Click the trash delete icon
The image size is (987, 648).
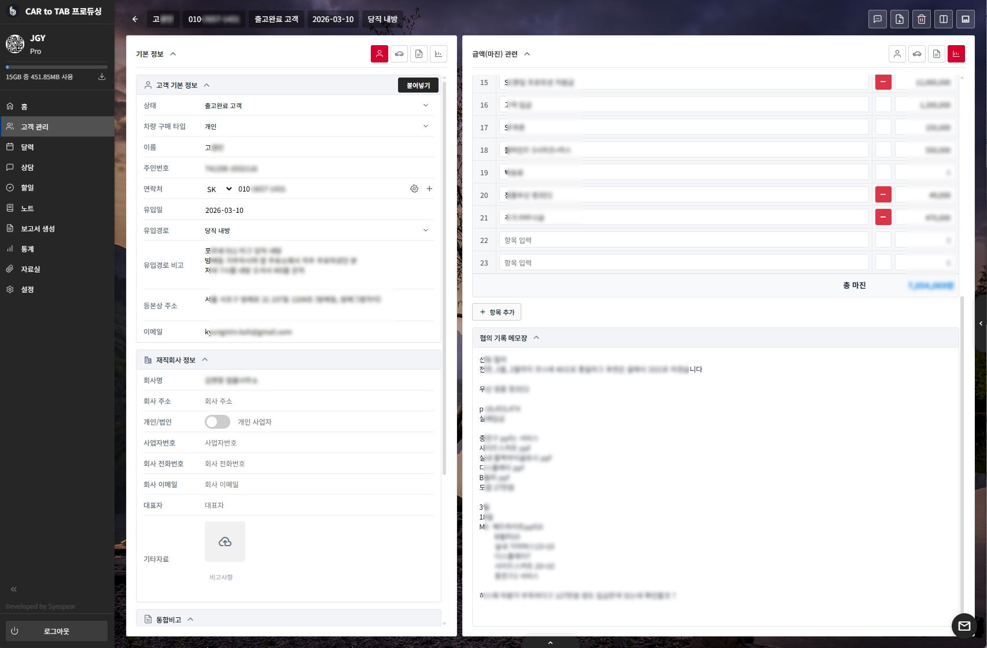[x=922, y=19]
